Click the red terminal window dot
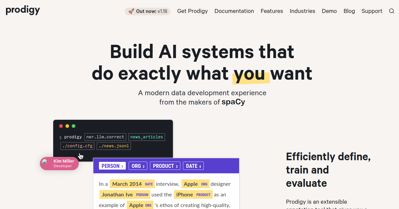This screenshot has width=399, height=209. click(61, 126)
